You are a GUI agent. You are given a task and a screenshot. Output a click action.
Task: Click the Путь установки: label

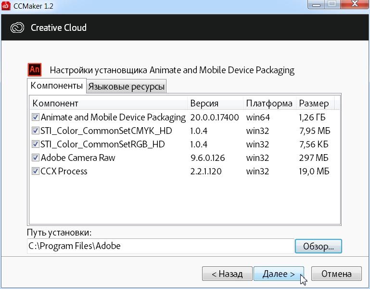pyautogui.click(x=59, y=233)
